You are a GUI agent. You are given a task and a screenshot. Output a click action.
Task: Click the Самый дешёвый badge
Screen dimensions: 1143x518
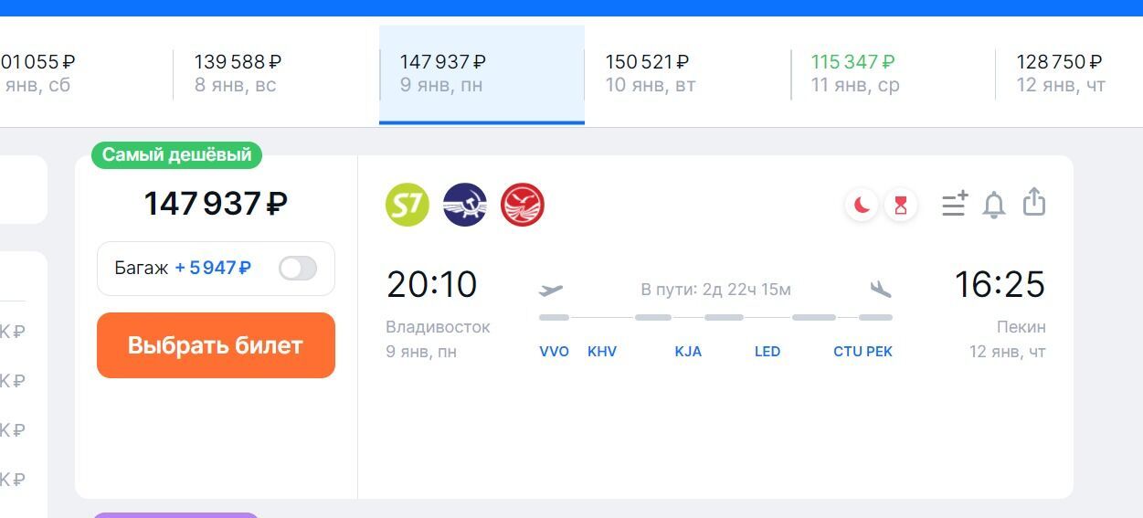click(176, 155)
